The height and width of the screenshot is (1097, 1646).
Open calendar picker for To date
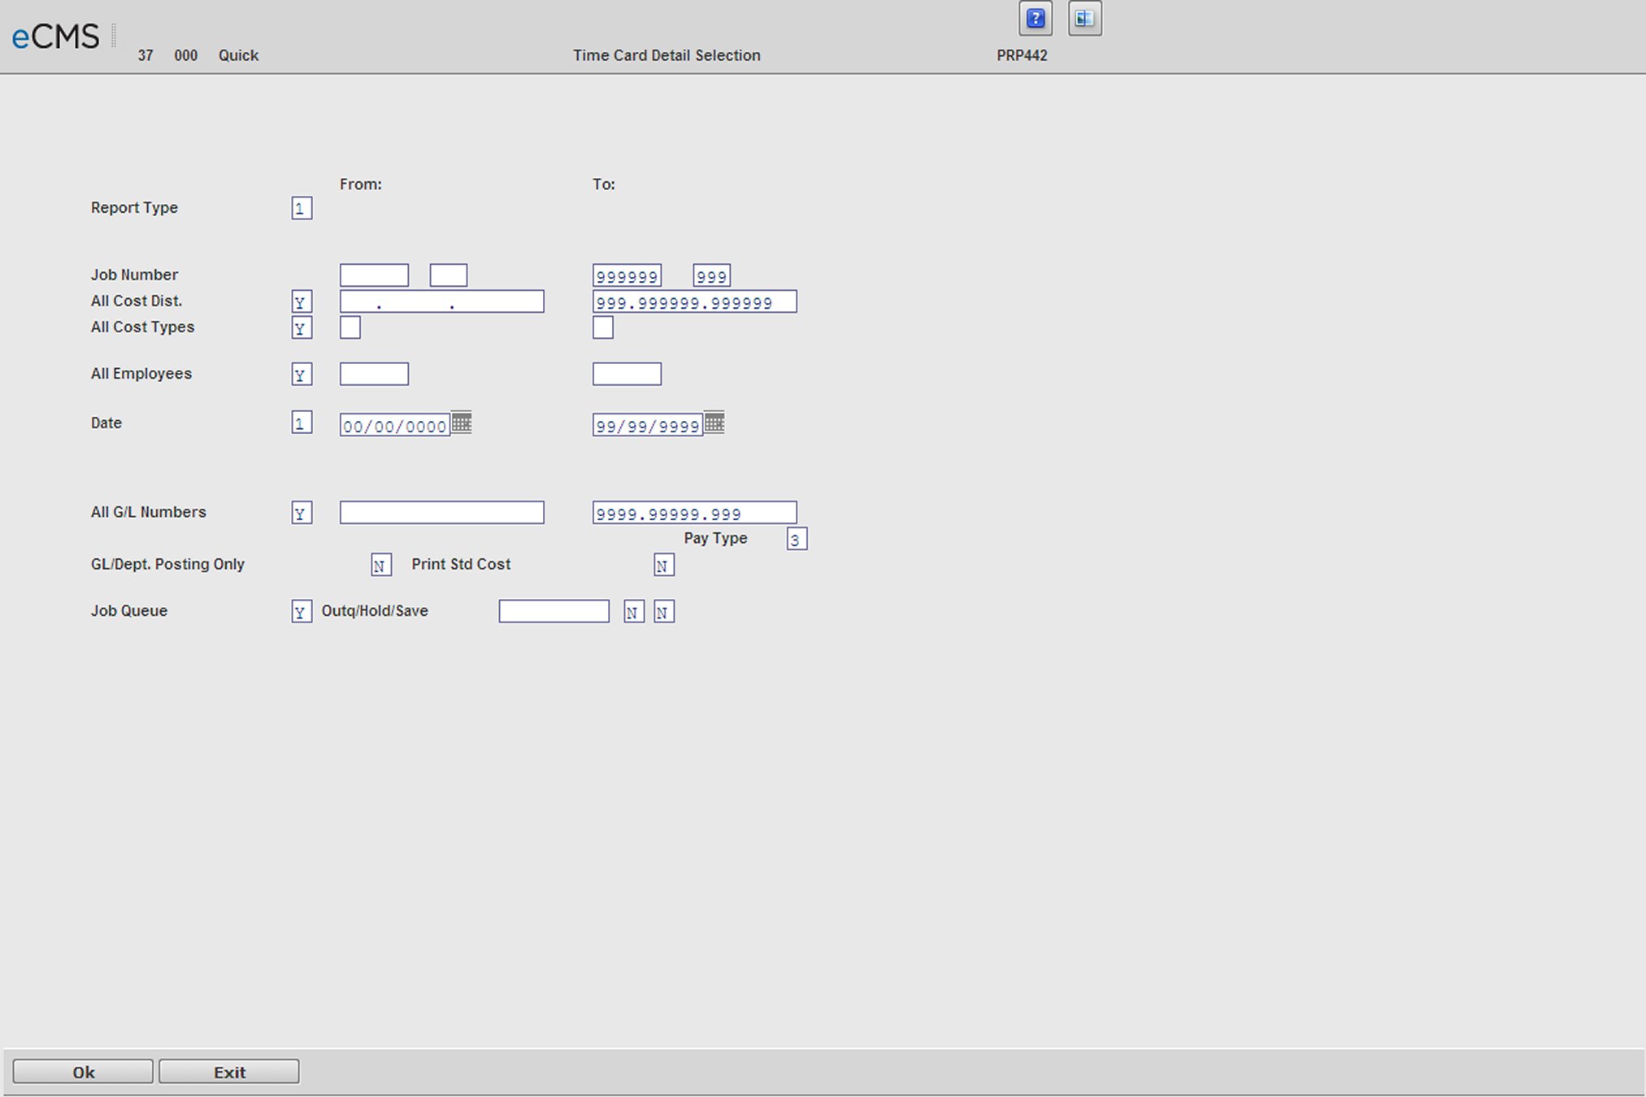click(714, 423)
